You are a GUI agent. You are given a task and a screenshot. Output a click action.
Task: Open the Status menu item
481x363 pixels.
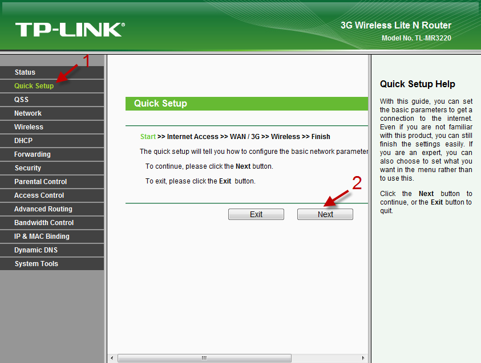pos(52,72)
